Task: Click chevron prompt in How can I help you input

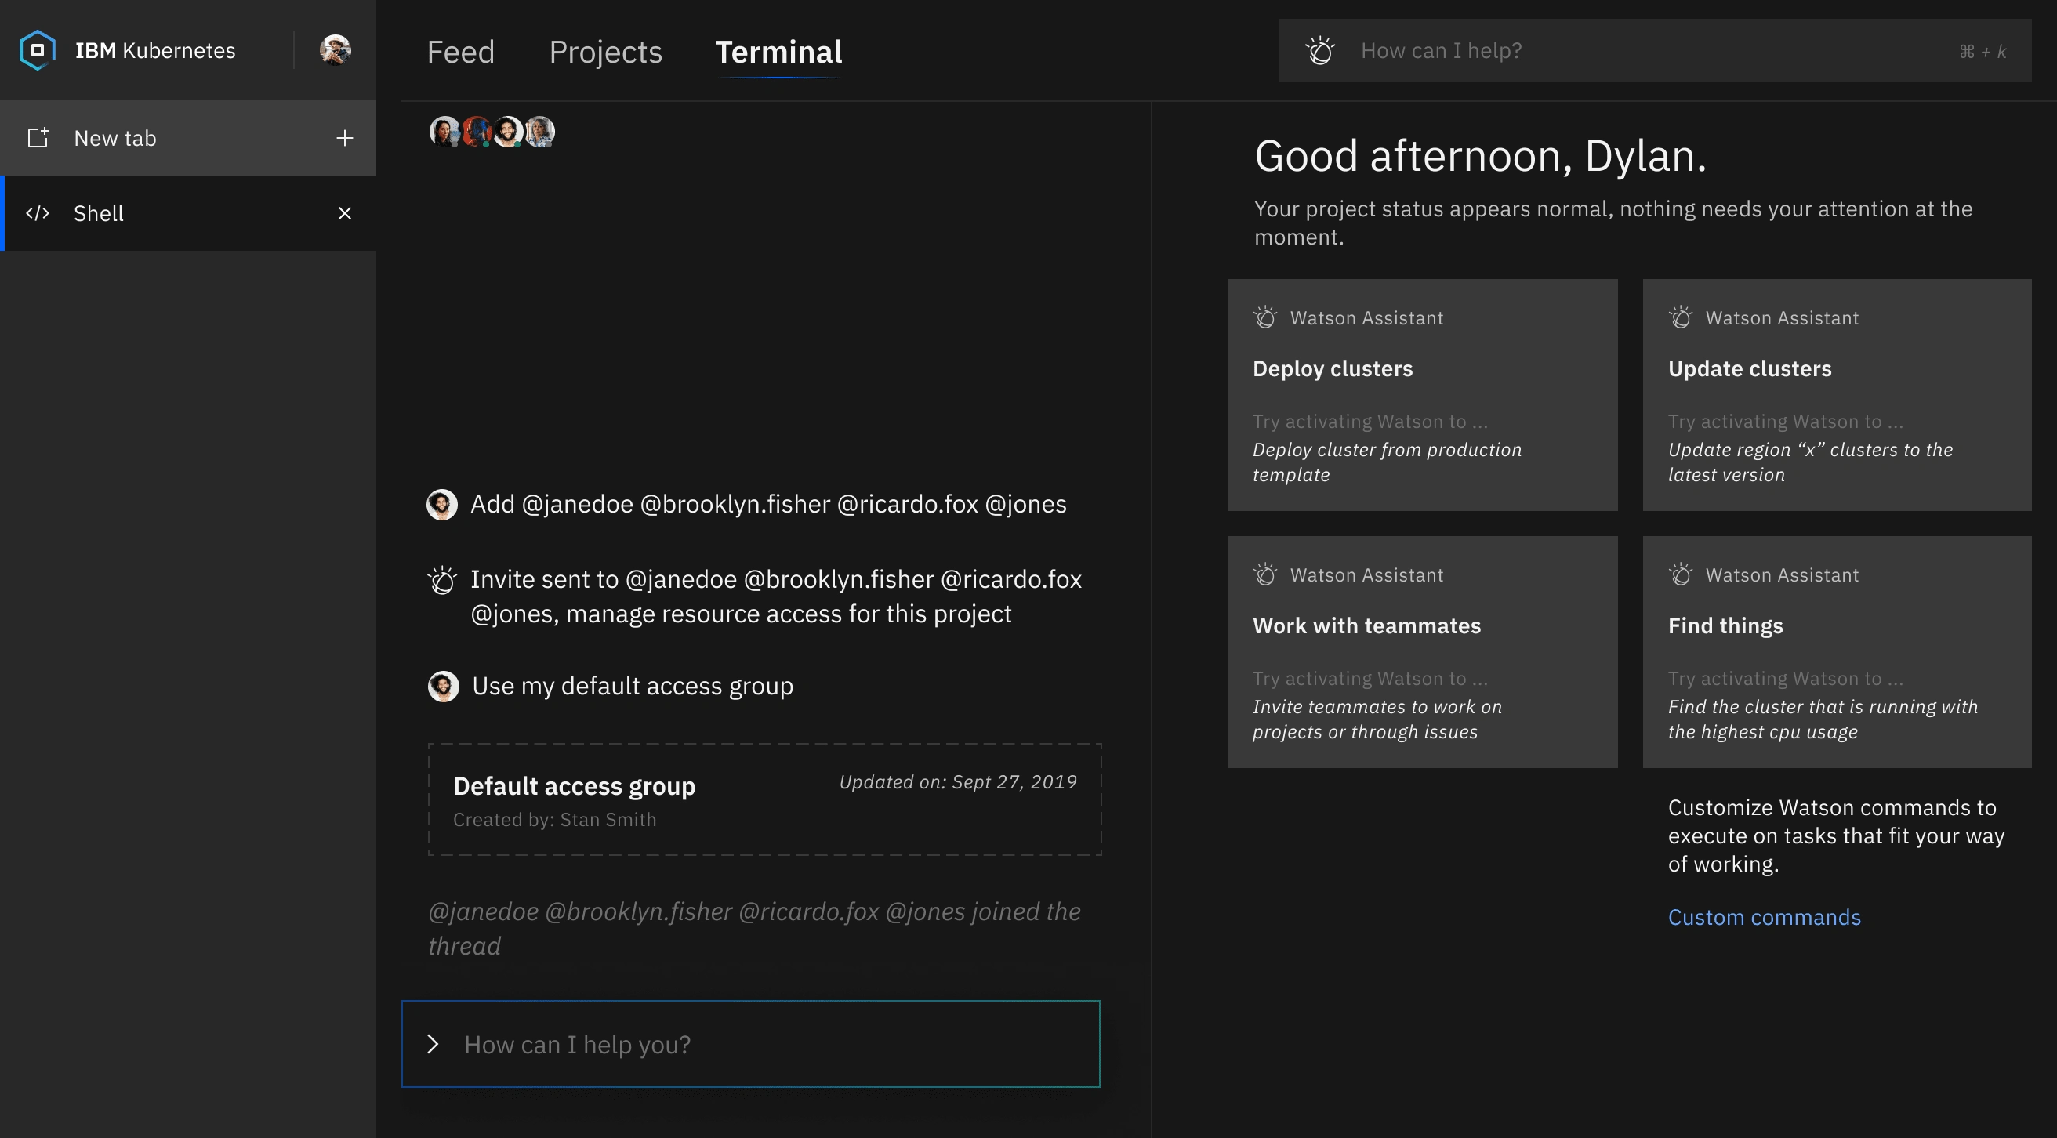Action: point(433,1044)
